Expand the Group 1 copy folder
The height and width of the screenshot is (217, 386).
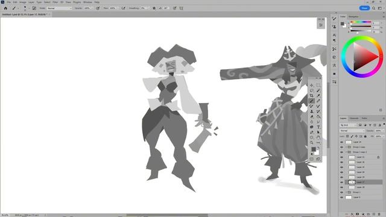(346, 147)
